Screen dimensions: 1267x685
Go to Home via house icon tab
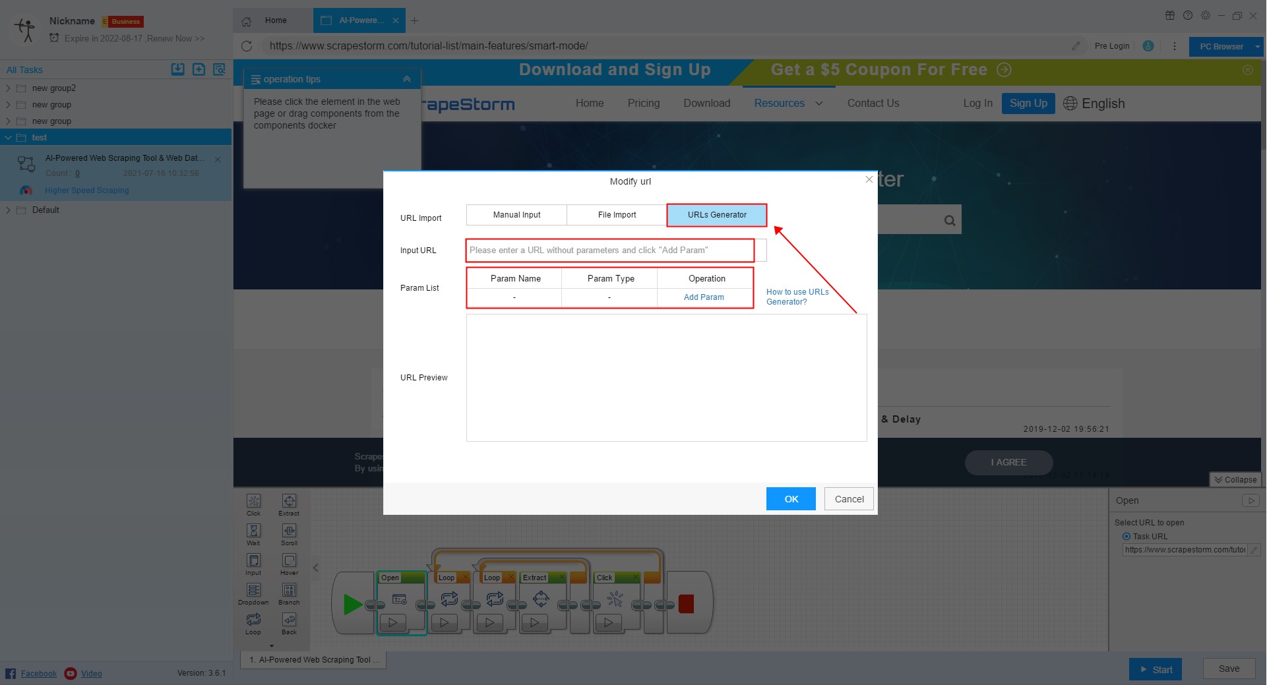click(246, 21)
